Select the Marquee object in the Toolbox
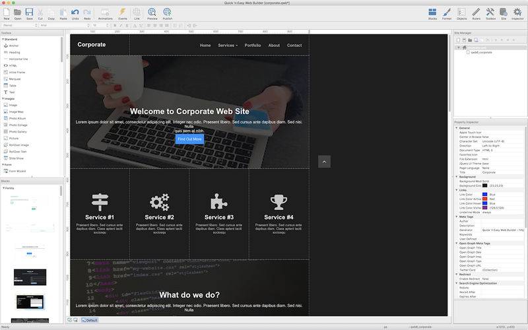 (x=15, y=79)
